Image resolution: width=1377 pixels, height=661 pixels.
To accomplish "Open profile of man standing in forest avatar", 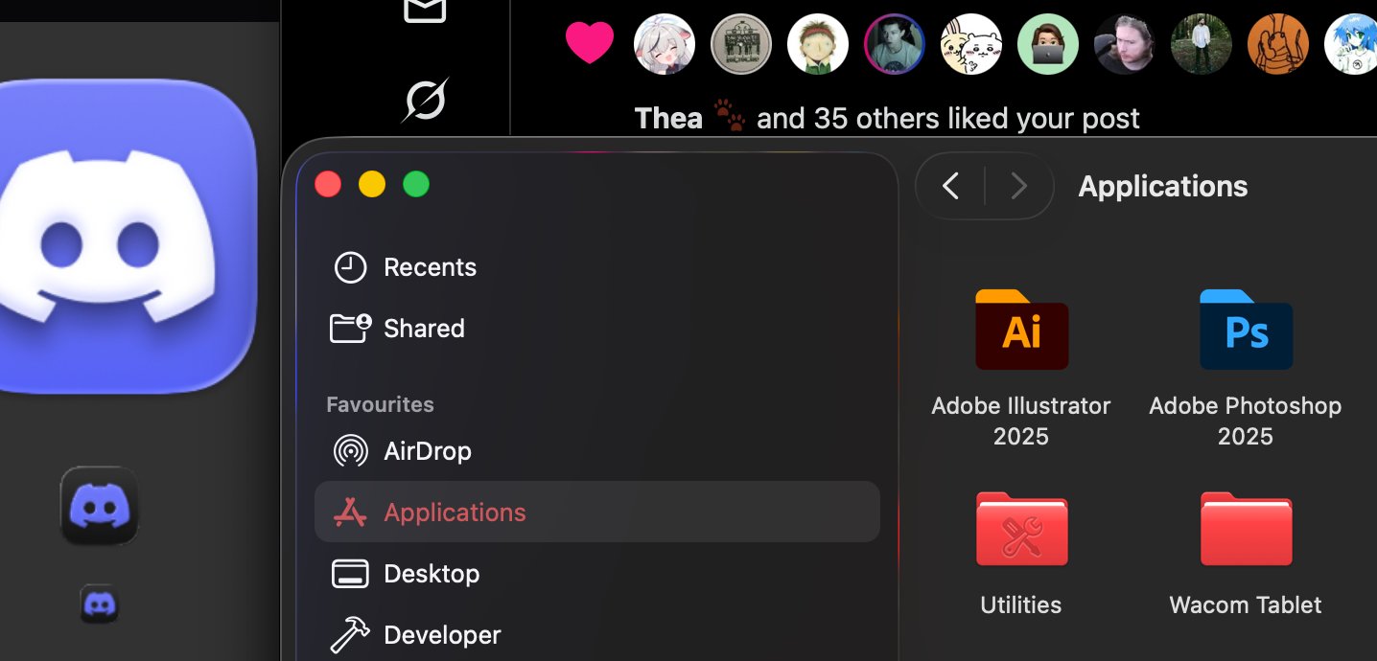I will click(x=1202, y=44).
